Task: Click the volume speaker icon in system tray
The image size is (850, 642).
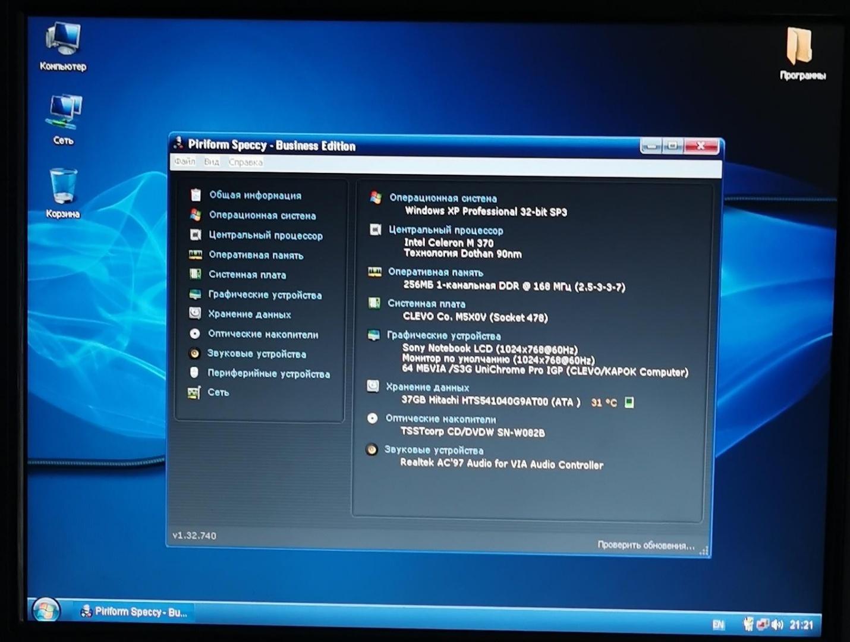Action: coord(777,624)
